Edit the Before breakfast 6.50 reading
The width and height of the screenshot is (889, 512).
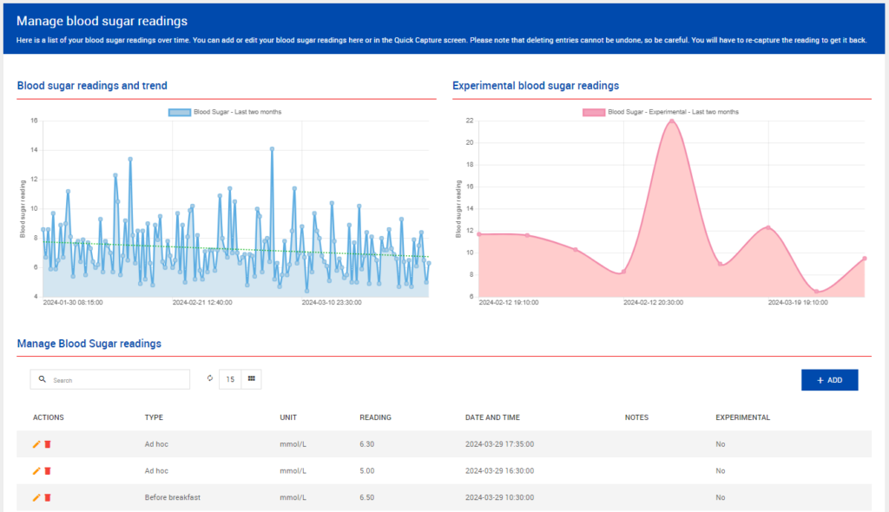click(x=36, y=498)
